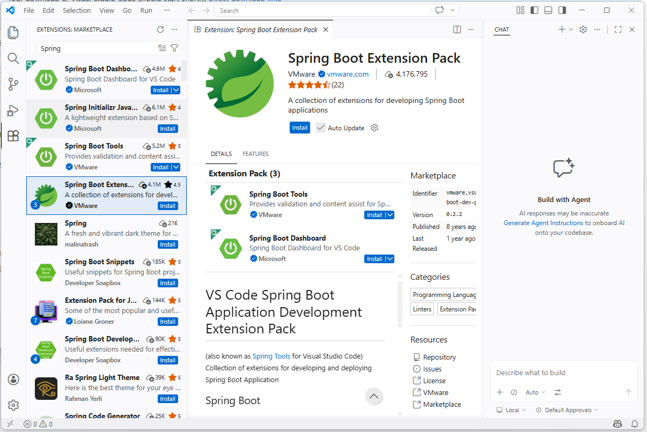This screenshot has width=647, height=432.
Task: Customize layout icon in title bar
Action: pos(520,10)
